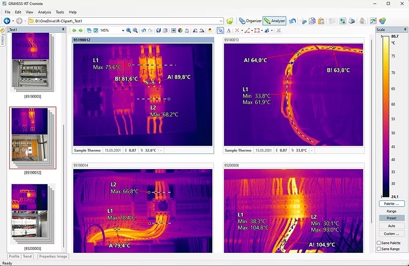409x266 pixels.
Task: Open the Edit menu
Action: click(18, 12)
